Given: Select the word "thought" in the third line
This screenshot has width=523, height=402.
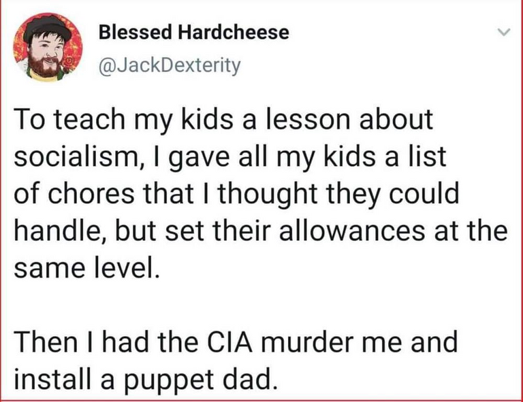Looking at the screenshot, I should (268, 196).
